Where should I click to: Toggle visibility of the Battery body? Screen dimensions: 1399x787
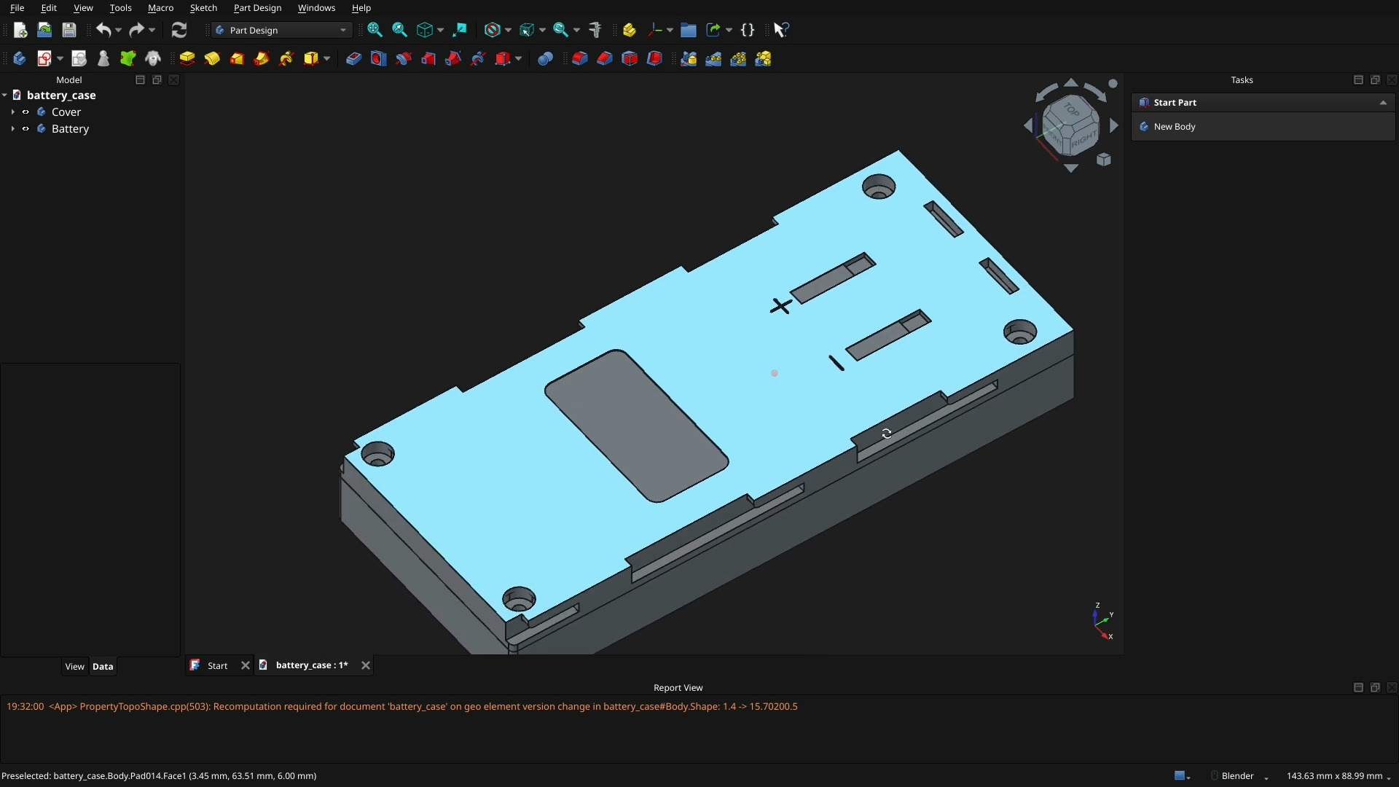pyautogui.click(x=26, y=129)
